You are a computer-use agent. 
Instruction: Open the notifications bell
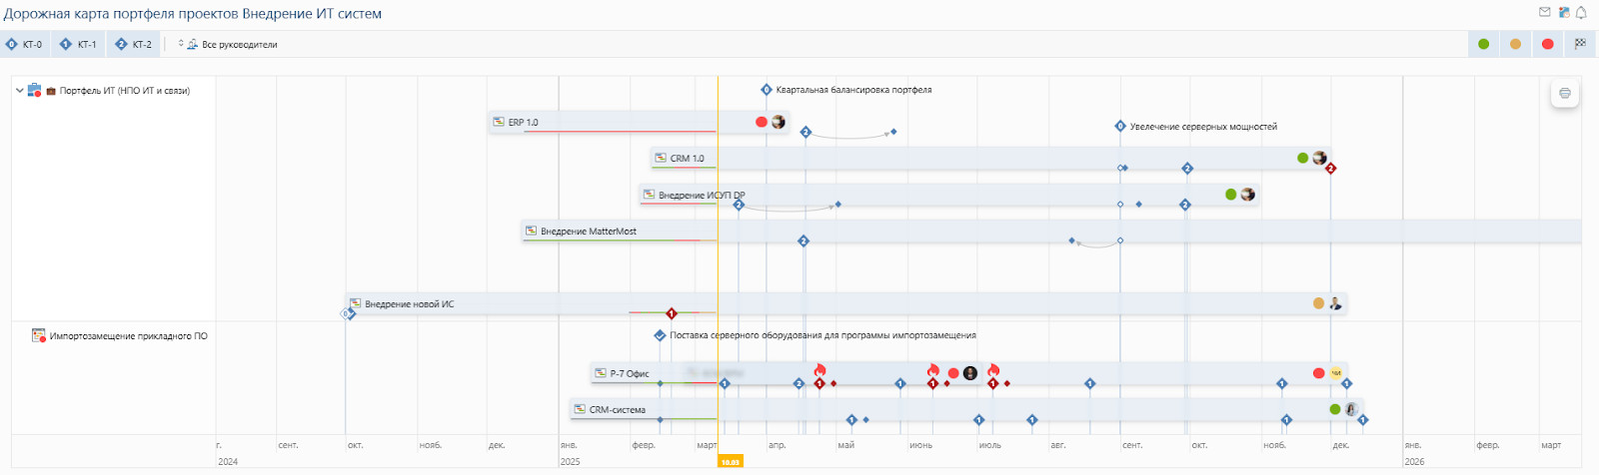point(1581,13)
